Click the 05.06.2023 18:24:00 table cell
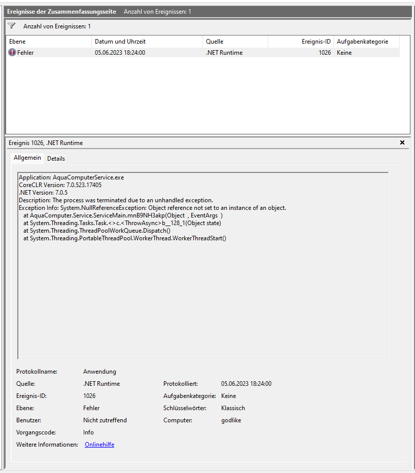 pyautogui.click(x=120, y=53)
